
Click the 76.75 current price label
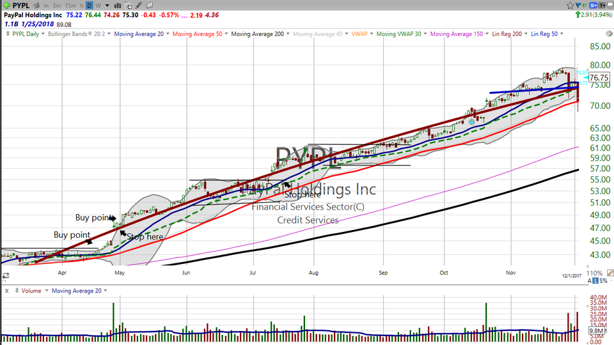[x=599, y=77]
